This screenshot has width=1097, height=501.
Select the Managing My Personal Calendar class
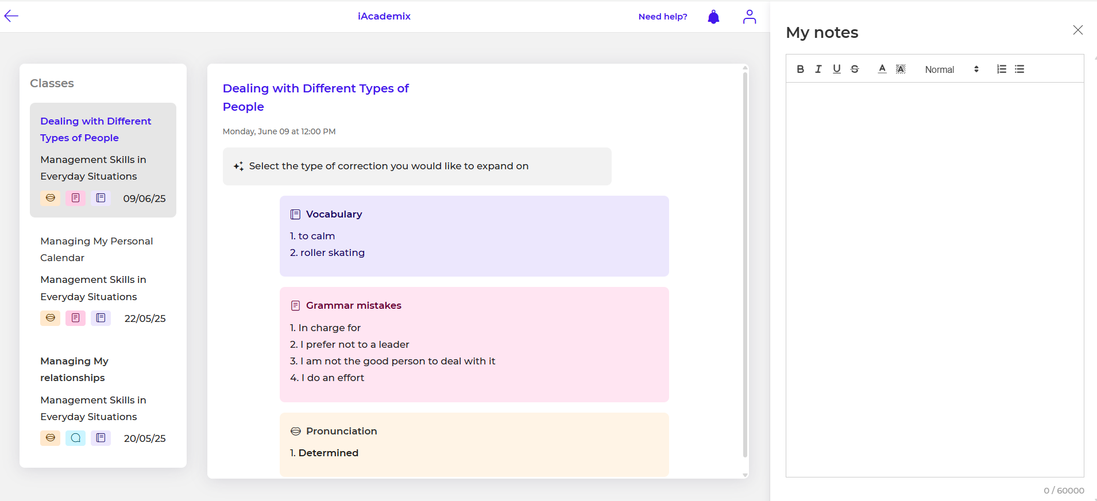pos(96,249)
